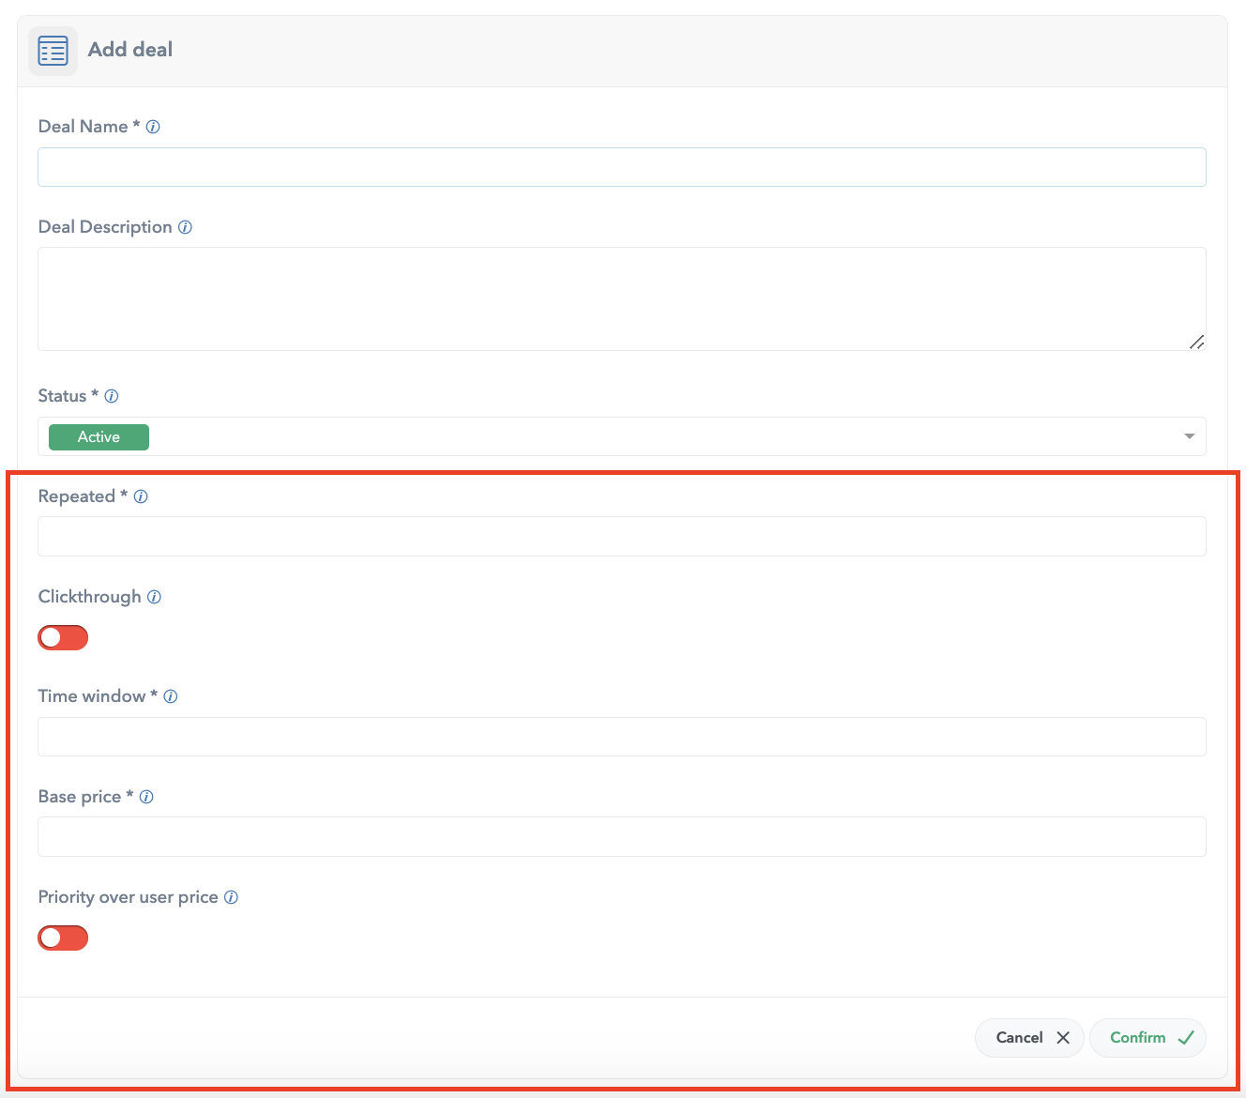Click the Priority over user price label
Screen dimensions: 1246x1098
[x=128, y=897]
